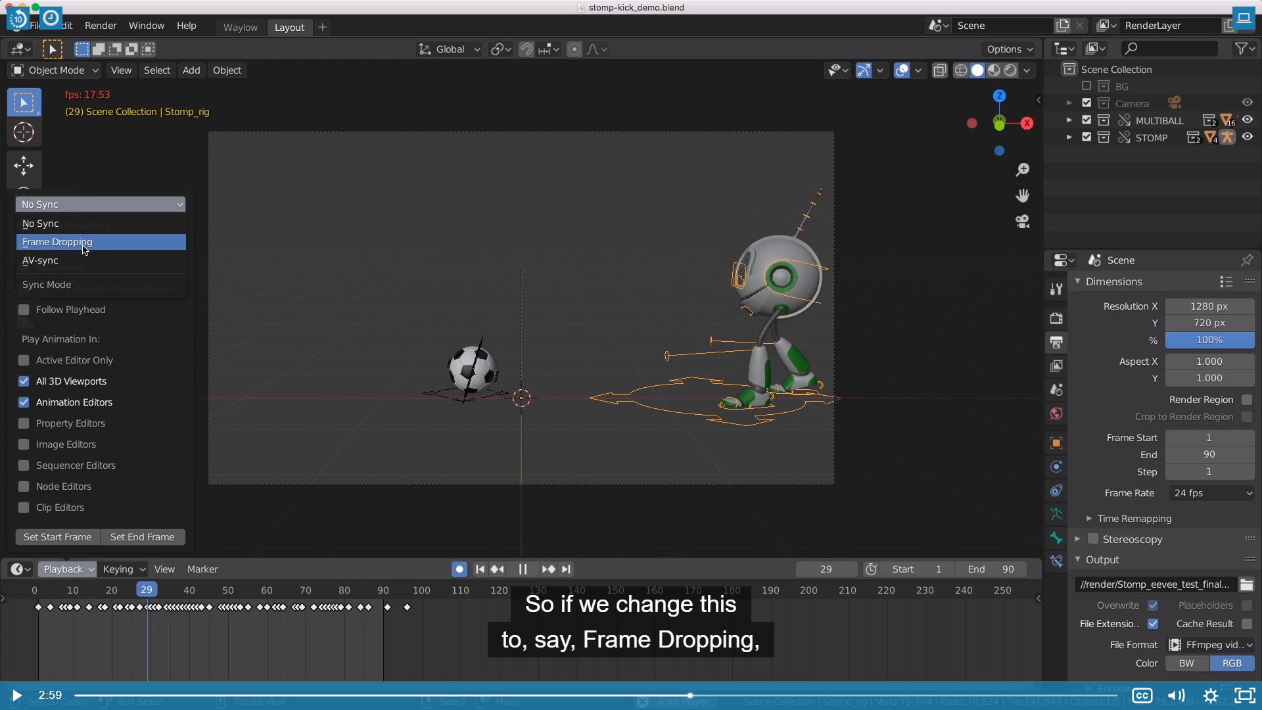Screen dimensions: 1262x710
Task: Select the 3D Cursor tool
Action: tap(24, 133)
